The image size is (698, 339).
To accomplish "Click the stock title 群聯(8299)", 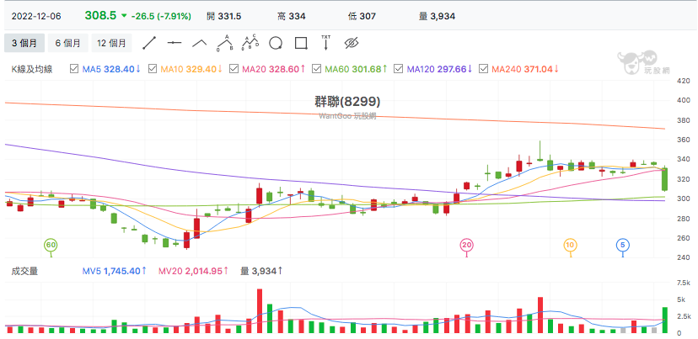I will pyautogui.click(x=347, y=102).
